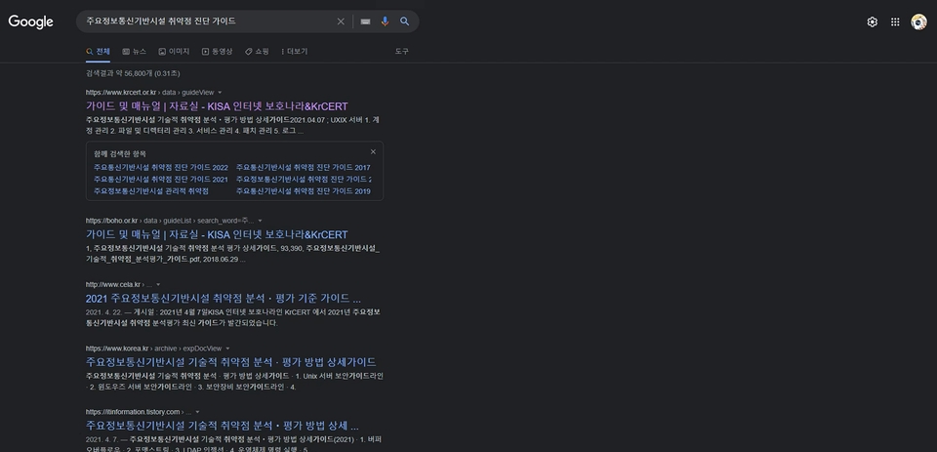Expand options arrow beside krcert.or.kr URL
The height and width of the screenshot is (452, 937).
(220, 93)
